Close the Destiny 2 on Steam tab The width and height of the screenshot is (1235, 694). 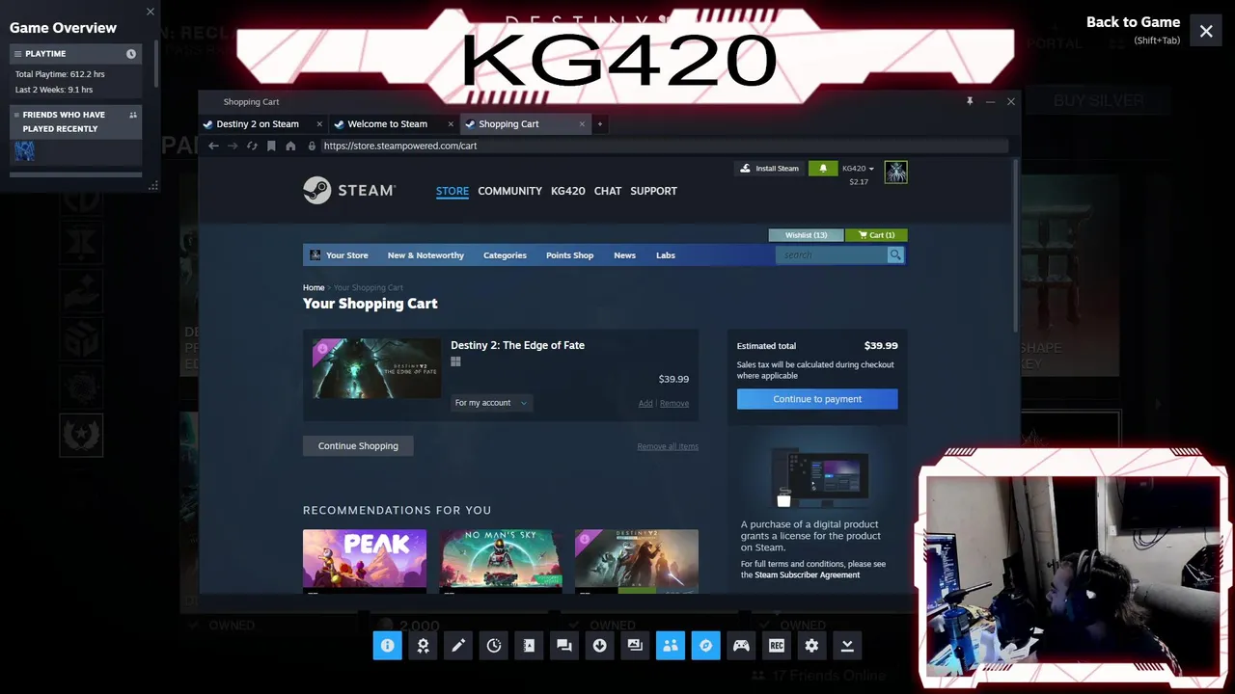pyautogui.click(x=319, y=123)
